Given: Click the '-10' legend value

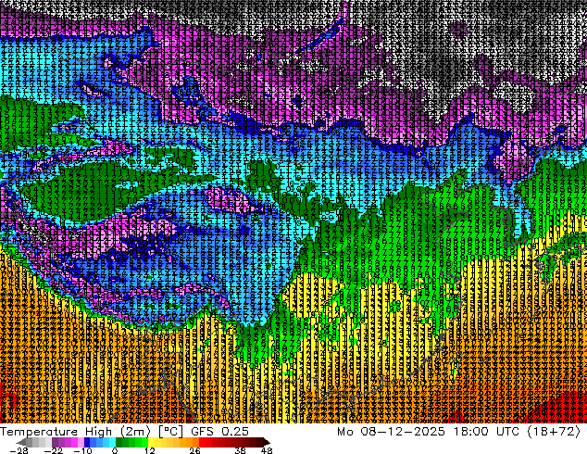Looking at the screenshot, I should pyautogui.click(x=82, y=450).
